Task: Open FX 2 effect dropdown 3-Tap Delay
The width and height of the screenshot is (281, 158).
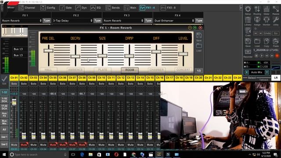Action: click(x=72, y=21)
